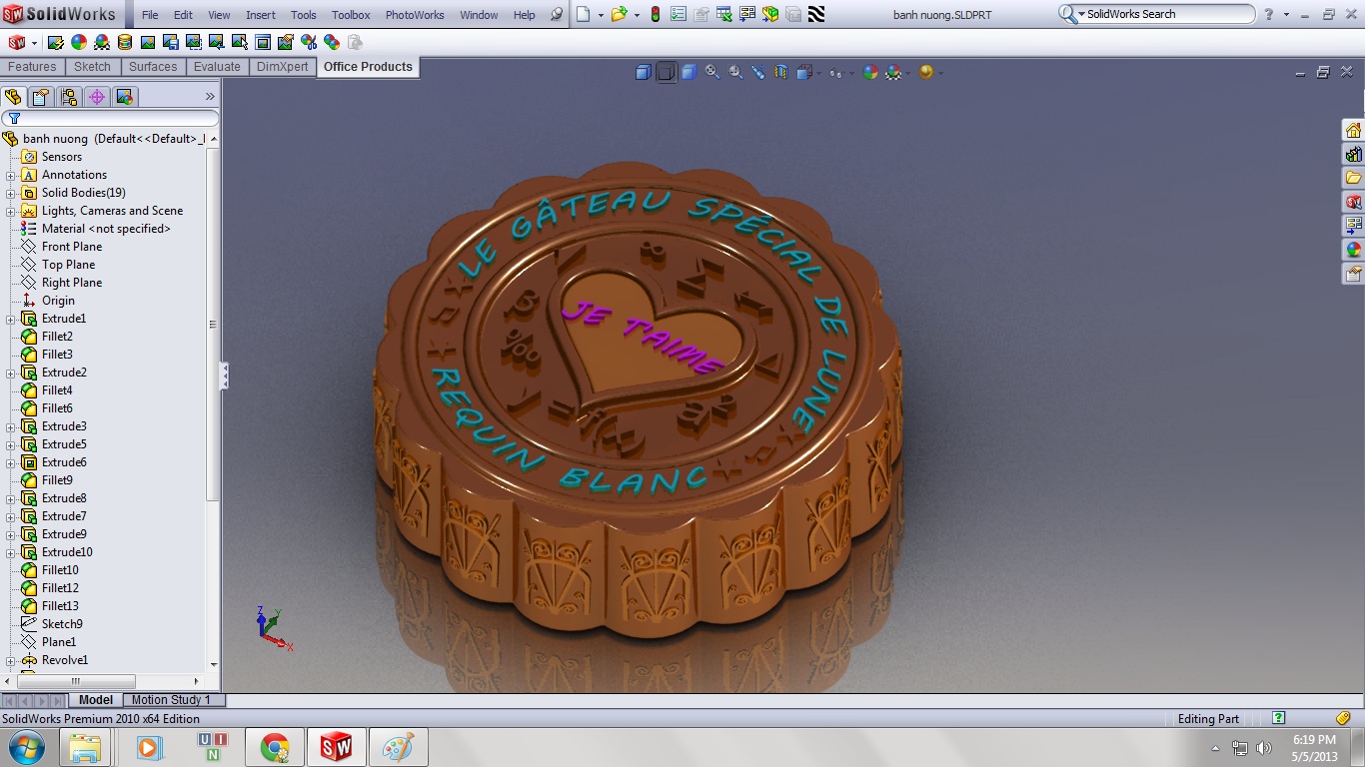Open the Appearances color ball in task pane
The height and width of the screenshot is (767, 1365).
pyautogui.click(x=1353, y=250)
